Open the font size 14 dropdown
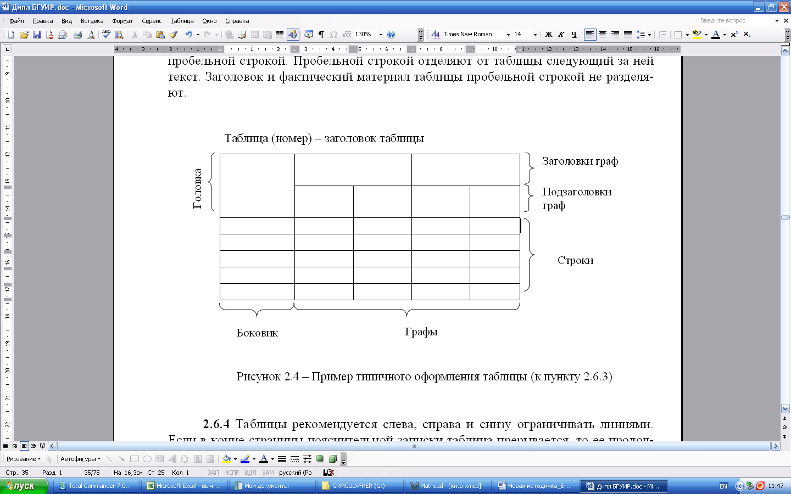The image size is (791, 494). point(535,35)
